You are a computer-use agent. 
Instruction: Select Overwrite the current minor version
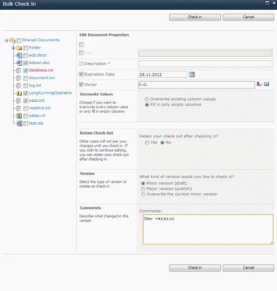coord(143,194)
